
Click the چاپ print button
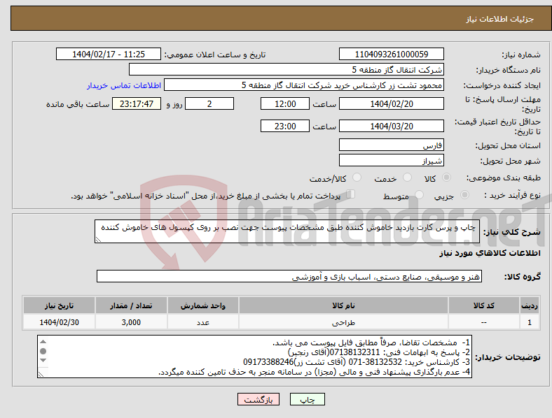click(x=307, y=399)
